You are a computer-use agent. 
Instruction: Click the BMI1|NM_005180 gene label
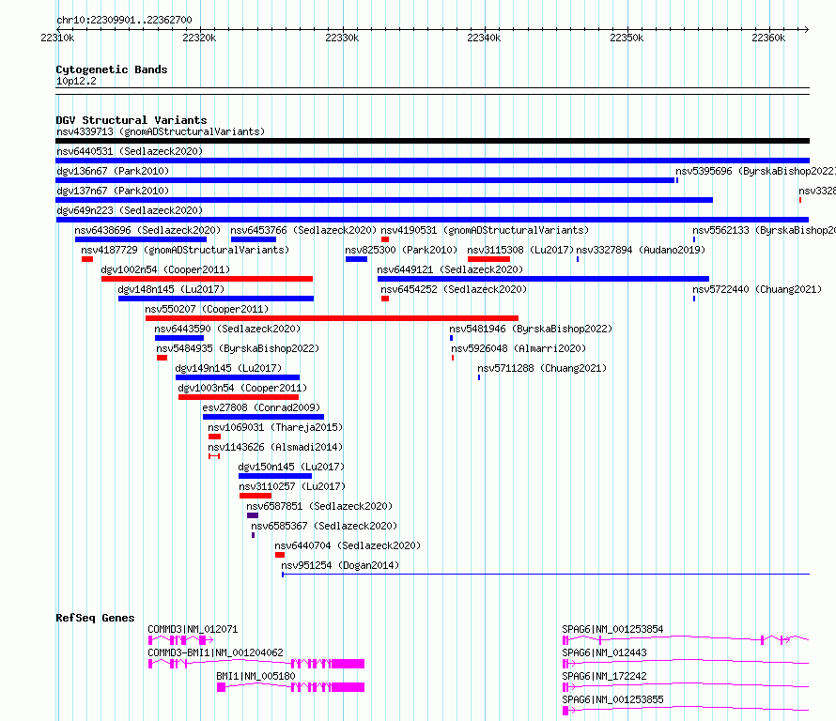click(255, 676)
